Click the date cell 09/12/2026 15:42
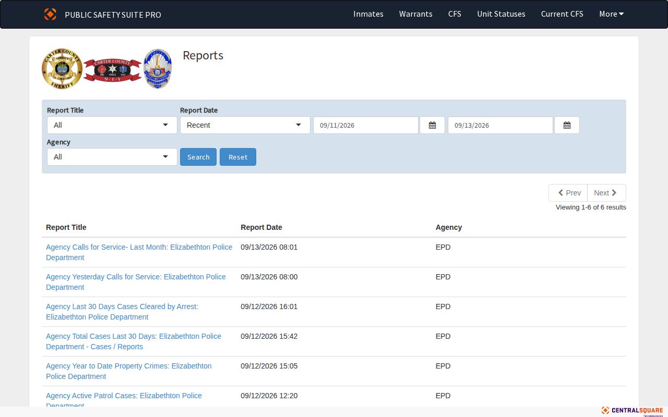This screenshot has width=668, height=417. (269, 336)
